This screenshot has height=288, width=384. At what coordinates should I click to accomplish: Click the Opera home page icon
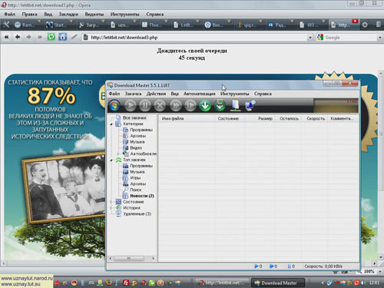pyautogui.click(x=62, y=37)
